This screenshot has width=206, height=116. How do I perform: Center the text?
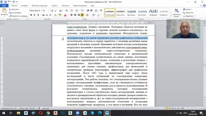click(x=75, y=15)
